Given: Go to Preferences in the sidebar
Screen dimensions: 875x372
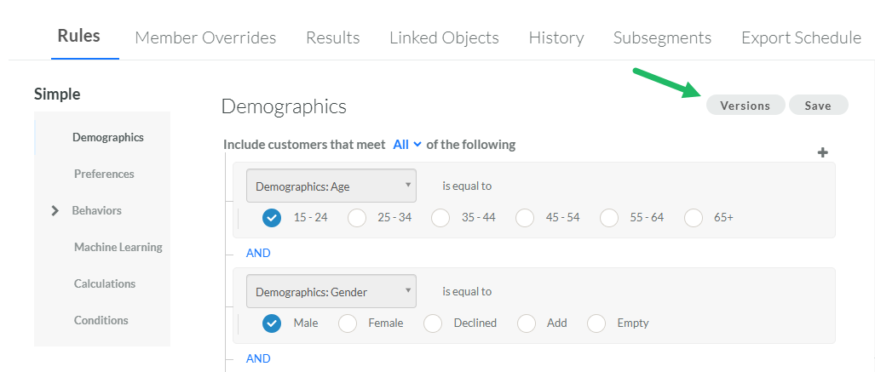Looking at the screenshot, I should (104, 174).
